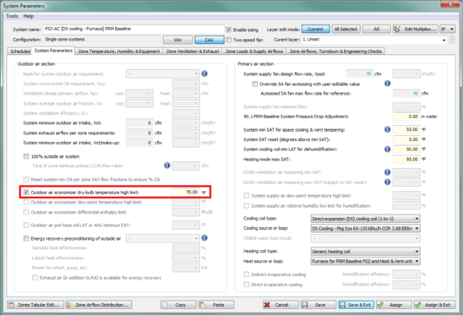Toggle the Enable sizing checkbox

(x=229, y=30)
